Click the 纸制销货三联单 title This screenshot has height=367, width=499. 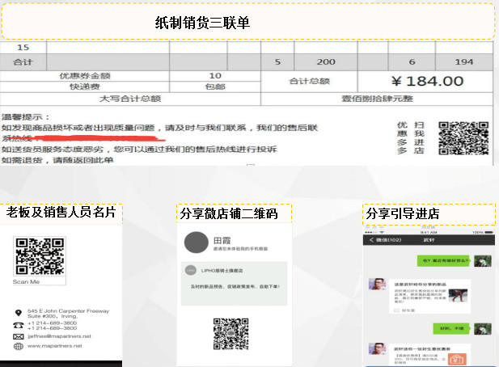(x=202, y=23)
